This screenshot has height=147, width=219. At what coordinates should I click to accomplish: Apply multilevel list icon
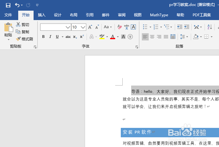click(x=167, y=27)
